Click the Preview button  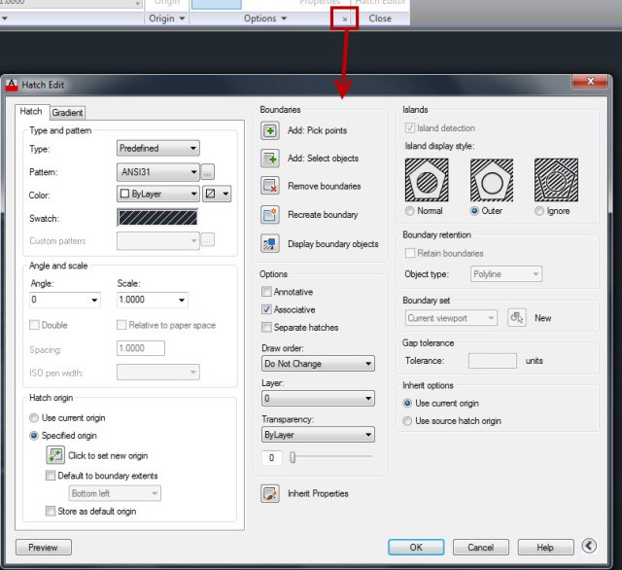[x=43, y=548]
